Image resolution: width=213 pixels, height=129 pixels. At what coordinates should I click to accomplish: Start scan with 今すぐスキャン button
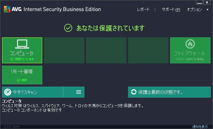pyautogui.click(x=33, y=92)
